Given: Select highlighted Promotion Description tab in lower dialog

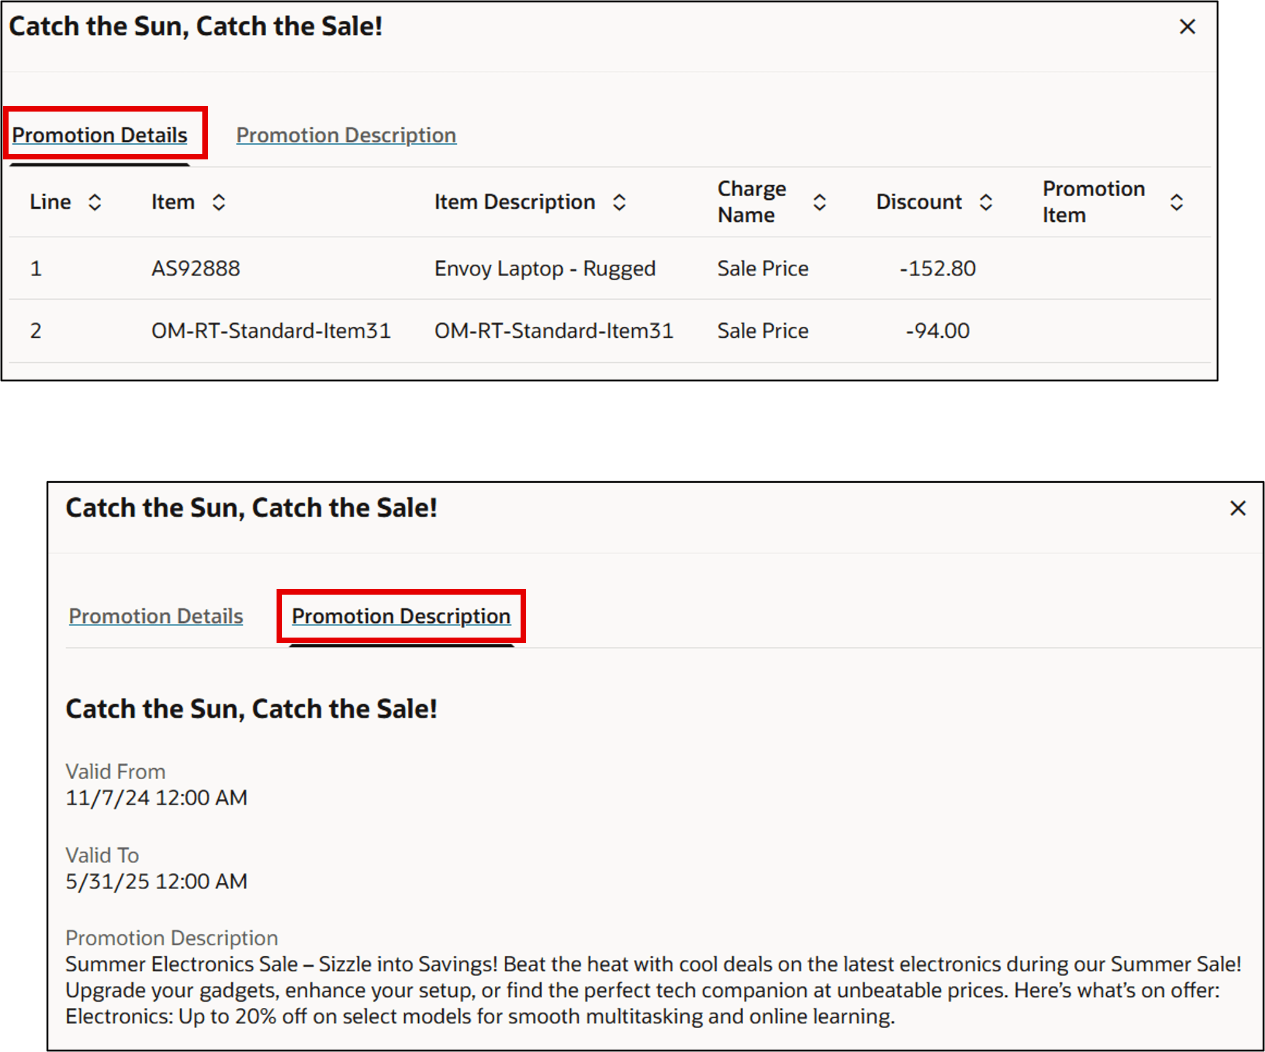Looking at the screenshot, I should point(401,616).
